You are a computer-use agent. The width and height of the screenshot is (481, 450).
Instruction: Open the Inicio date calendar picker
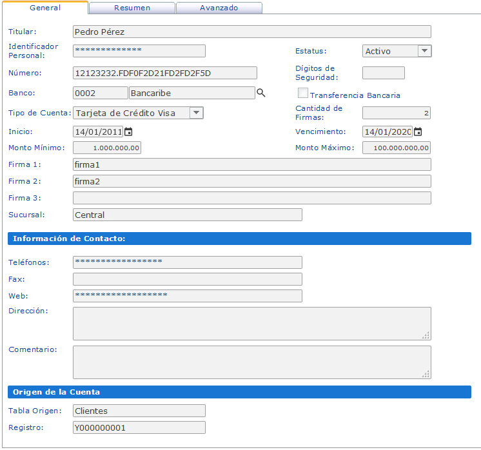tap(128, 132)
